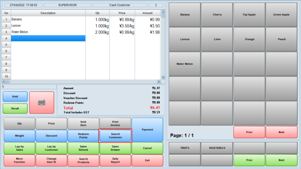Viewport: 301px width, 169px height.
Task: Open the More Function menu
Action: [x=19, y=160]
